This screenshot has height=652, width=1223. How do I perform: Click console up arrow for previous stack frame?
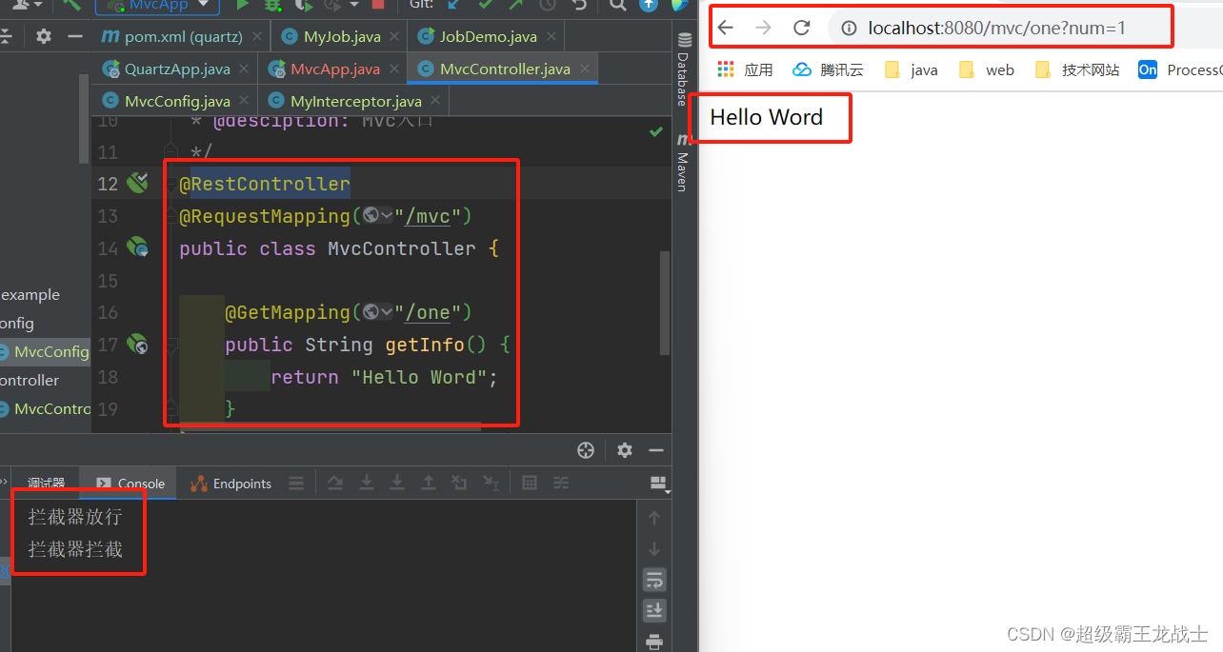pyautogui.click(x=653, y=518)
